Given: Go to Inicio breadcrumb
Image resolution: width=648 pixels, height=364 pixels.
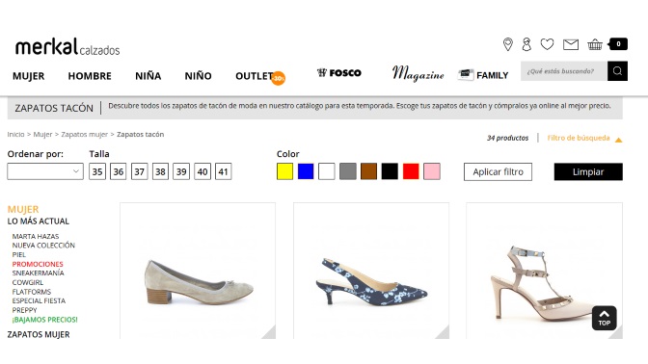Looking at the screenshot, I should (x=15, y=134).
